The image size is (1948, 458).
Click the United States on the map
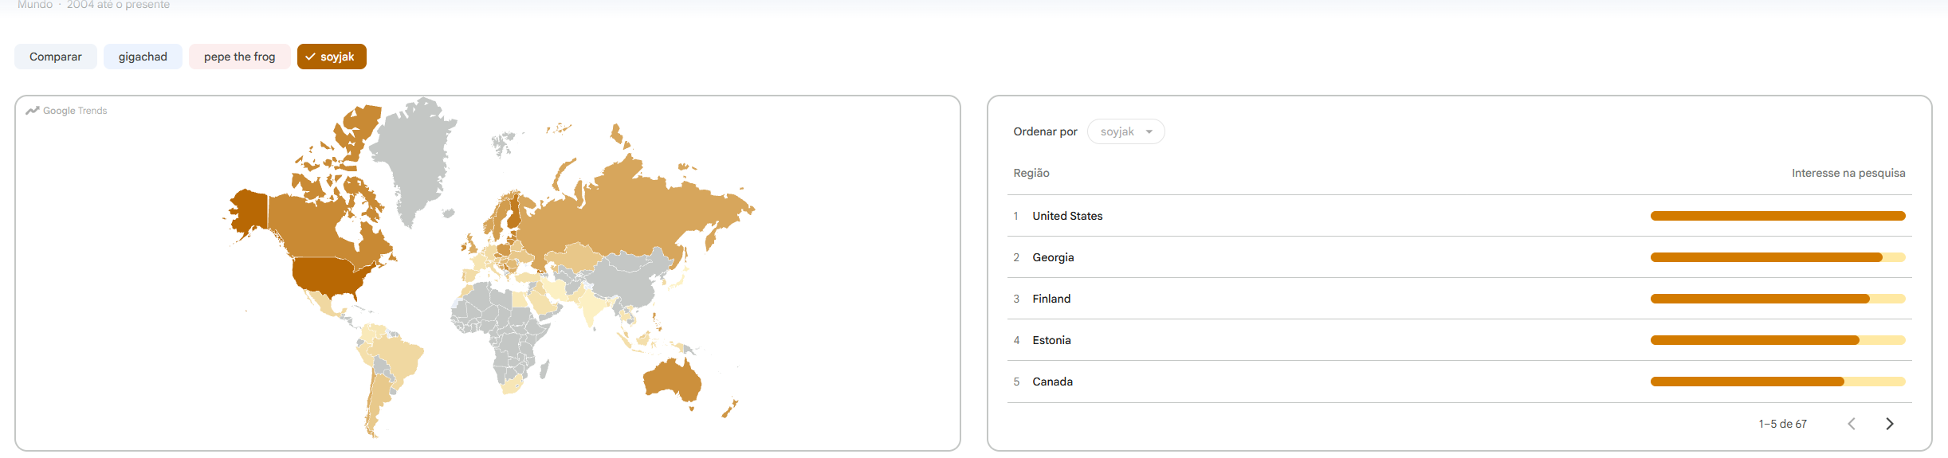[x=327, y=276]
